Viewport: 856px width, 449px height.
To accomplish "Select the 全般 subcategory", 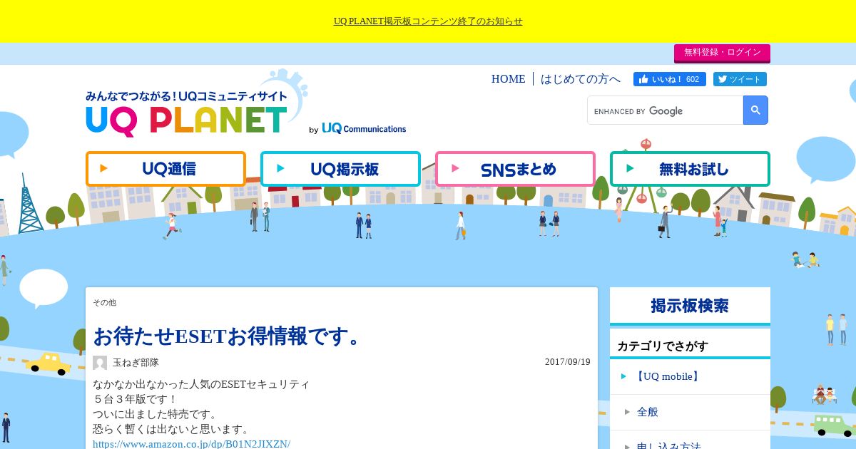I will coord(648,412).
